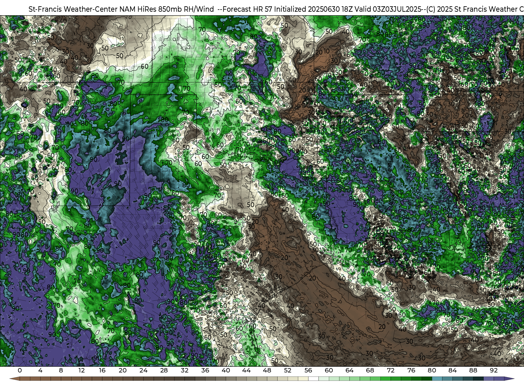Click the '0' label on the color scale

click(x=20, y=370)
